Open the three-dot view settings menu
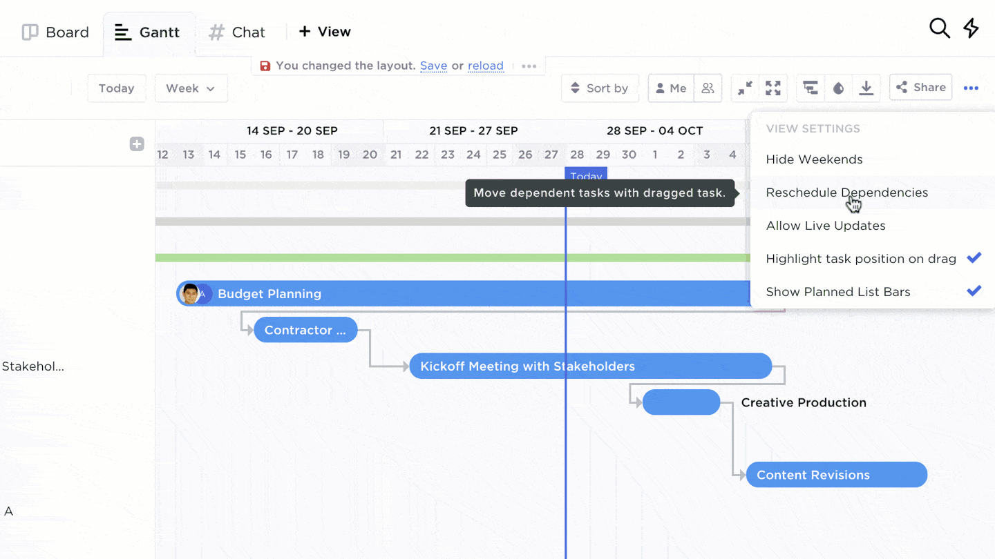The image size is (995, 559). click(x=971, y=88)
